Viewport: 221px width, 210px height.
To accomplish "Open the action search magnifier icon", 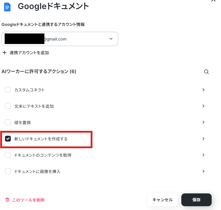I will tap(206, 72).
